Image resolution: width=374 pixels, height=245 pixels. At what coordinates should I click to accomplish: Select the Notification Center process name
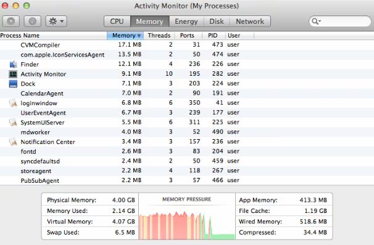click(48, 142)
